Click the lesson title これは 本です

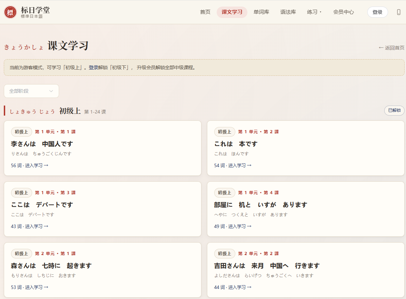(x=236, y=144)
